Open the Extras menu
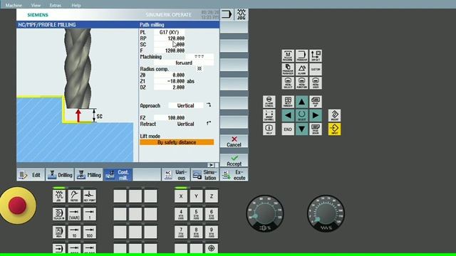The width and height of the screenshot is (456, 256). pyautogui.click(x=56, y=5)
